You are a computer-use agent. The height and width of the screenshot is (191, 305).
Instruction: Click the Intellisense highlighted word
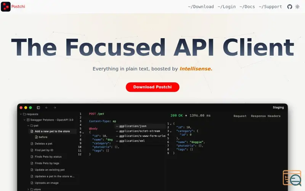click(196, 69)
